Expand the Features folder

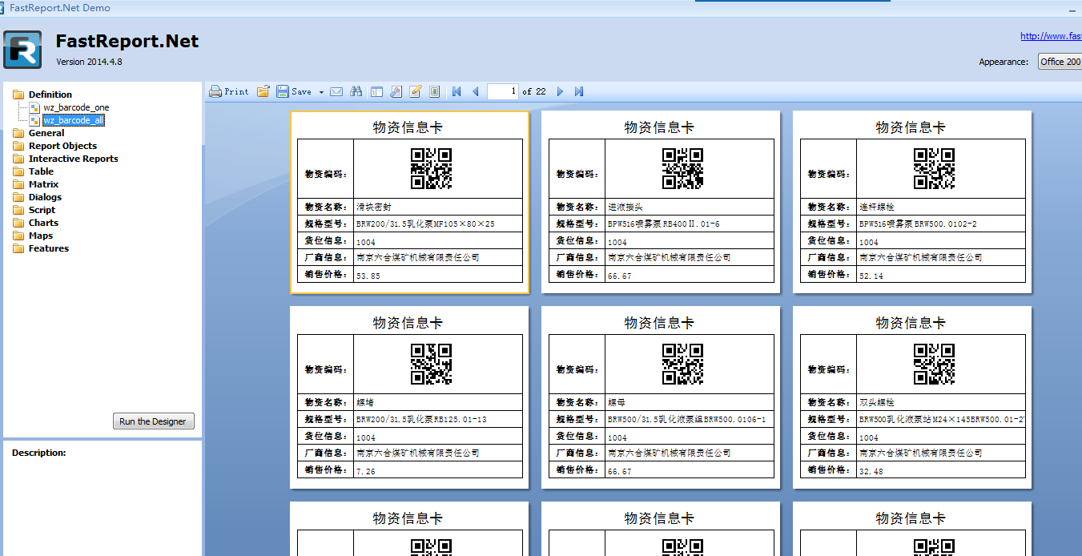click(49, 248)
